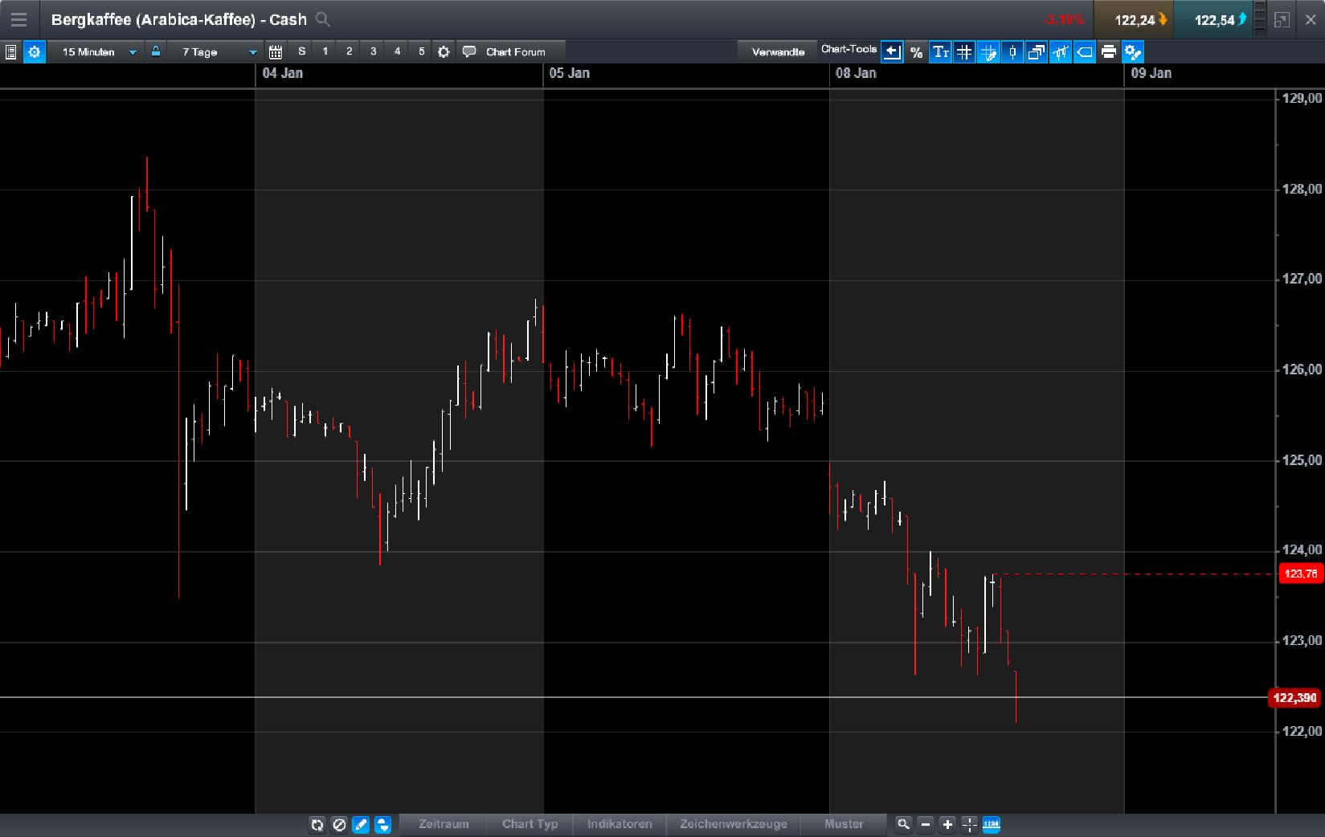This screenshot has width=1325, height=837.
Task: Toggle the pencil drawing tool in bottom bar
Action: pyautogui.click(x=361, y=824)
